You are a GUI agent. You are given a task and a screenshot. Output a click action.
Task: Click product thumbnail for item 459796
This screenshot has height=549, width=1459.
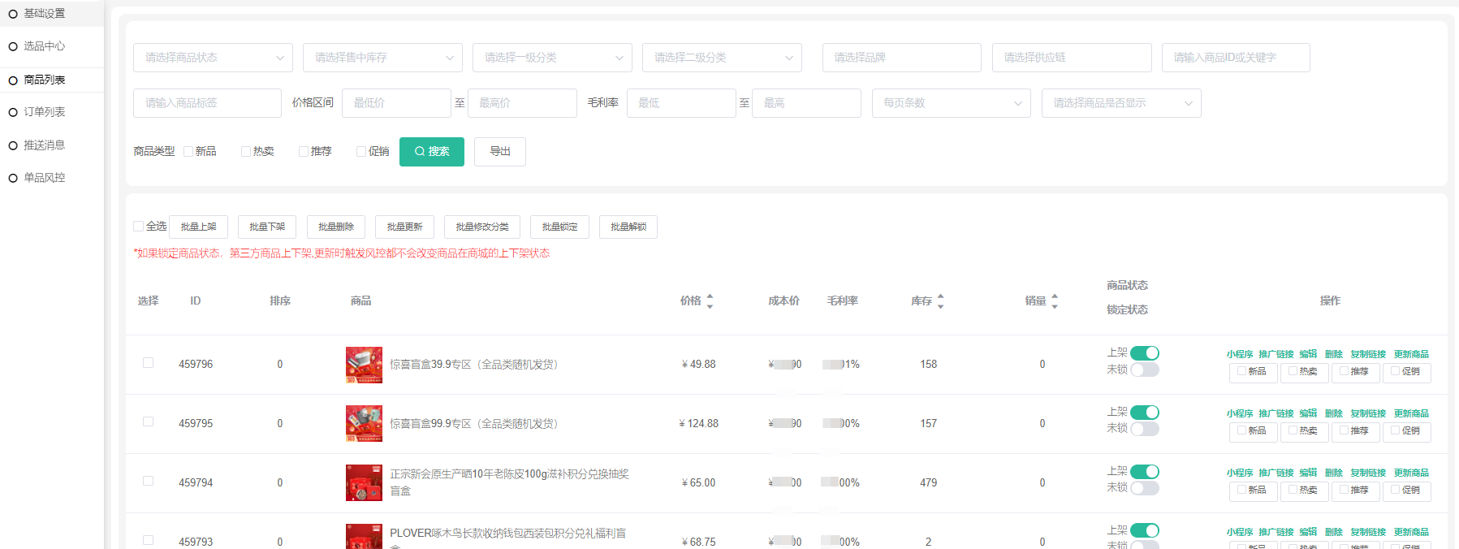pyautogui.click(x=364, y=365)
